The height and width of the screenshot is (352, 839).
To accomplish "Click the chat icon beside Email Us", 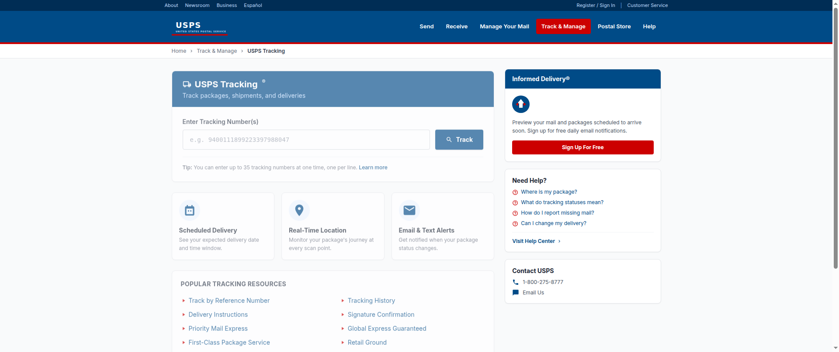I will coord(516,293).
